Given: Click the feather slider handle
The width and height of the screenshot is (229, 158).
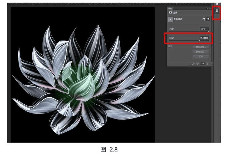Looking at the screenshot, I should point(199,41).
